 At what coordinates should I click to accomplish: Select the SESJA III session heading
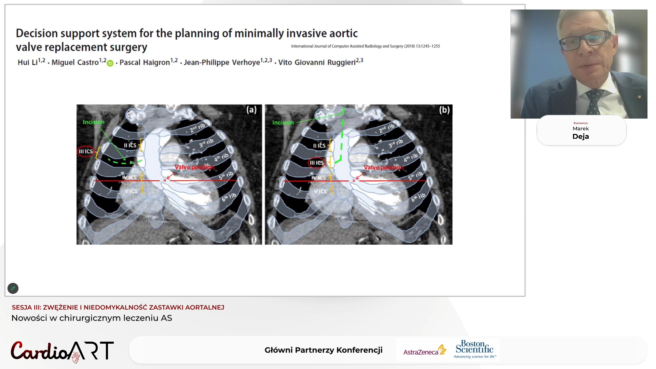coord(118,307)
